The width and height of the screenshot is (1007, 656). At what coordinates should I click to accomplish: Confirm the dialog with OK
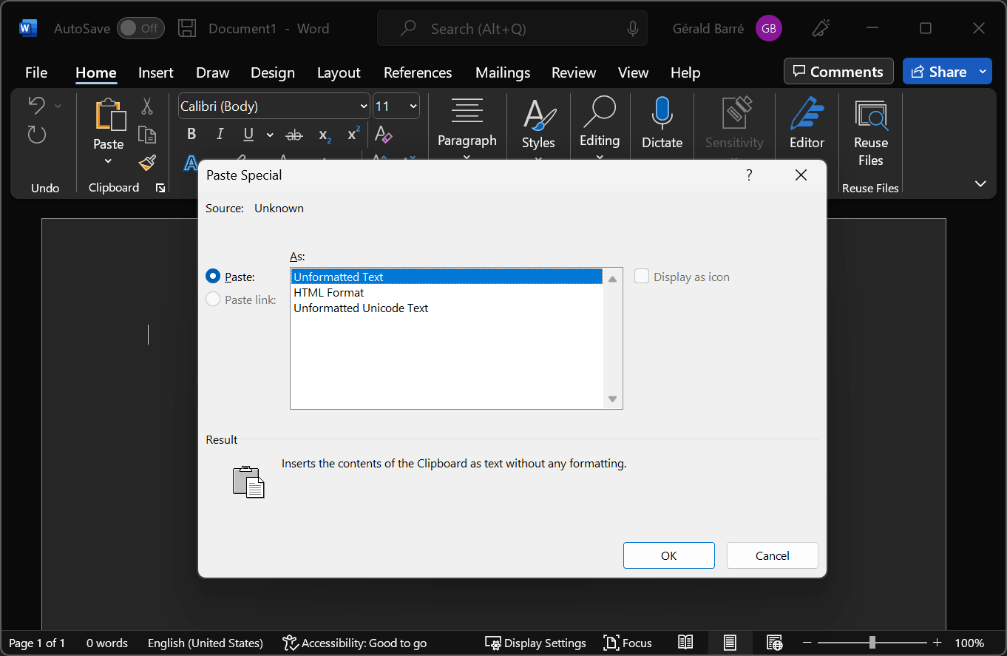click(668, 555)
